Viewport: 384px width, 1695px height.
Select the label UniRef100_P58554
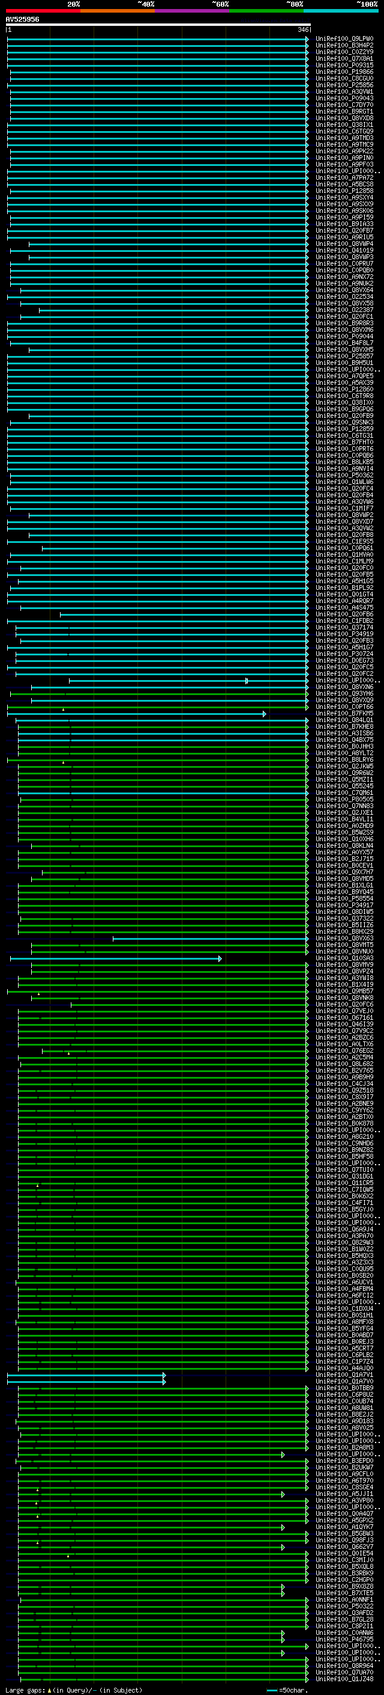344,899
